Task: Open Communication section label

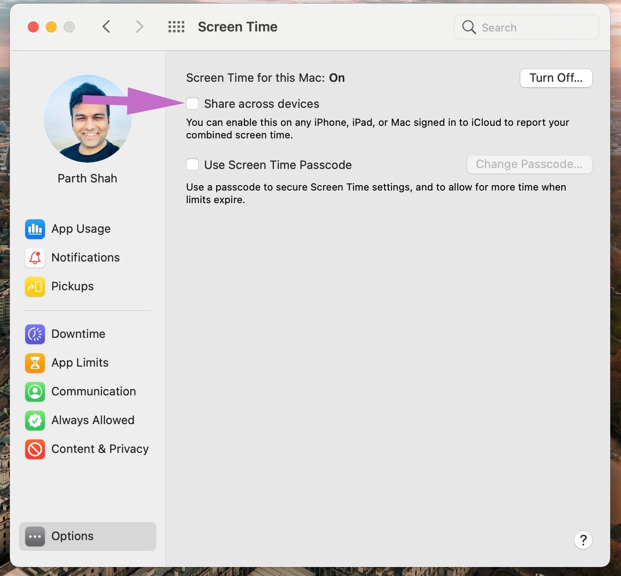Action: click(x=93, y=391)
